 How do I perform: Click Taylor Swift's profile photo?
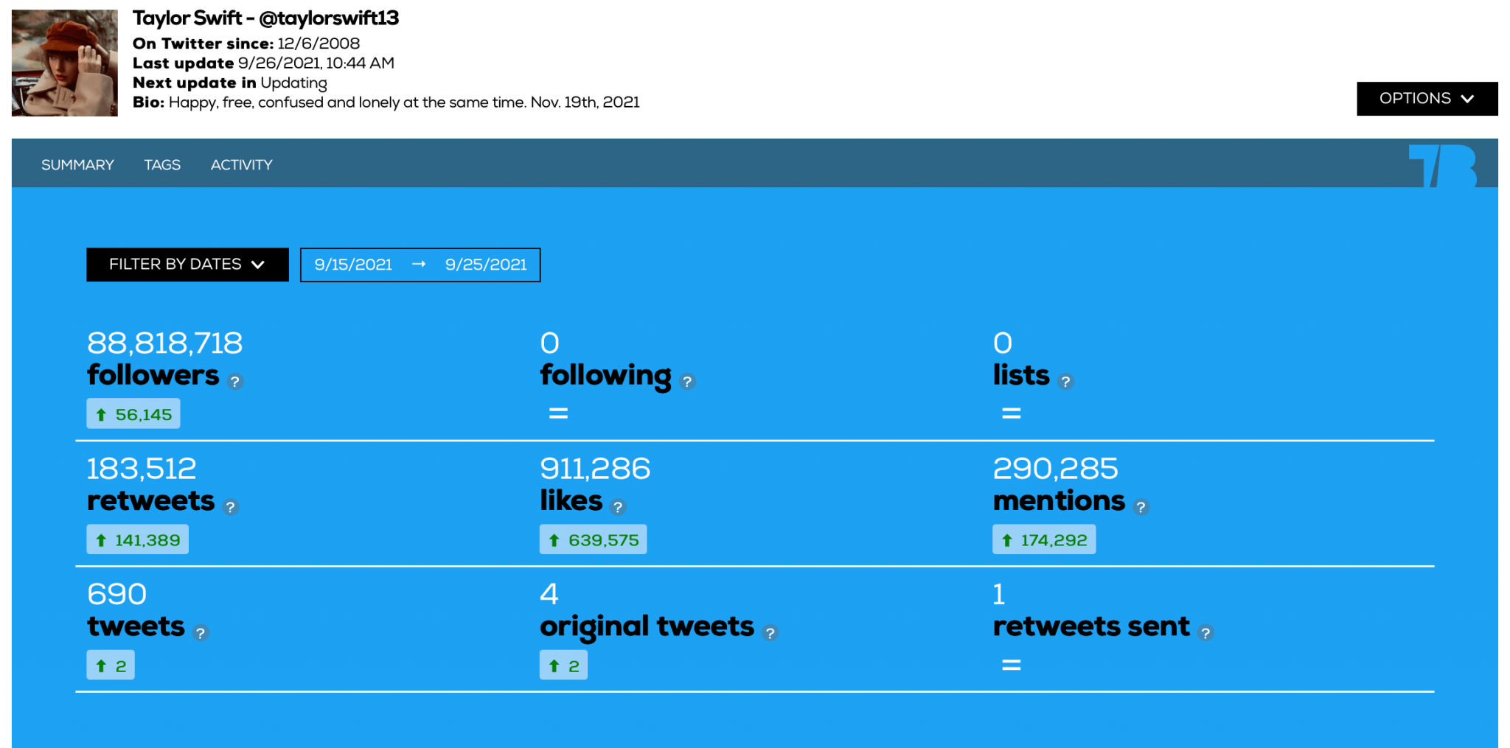click(63, 63)
